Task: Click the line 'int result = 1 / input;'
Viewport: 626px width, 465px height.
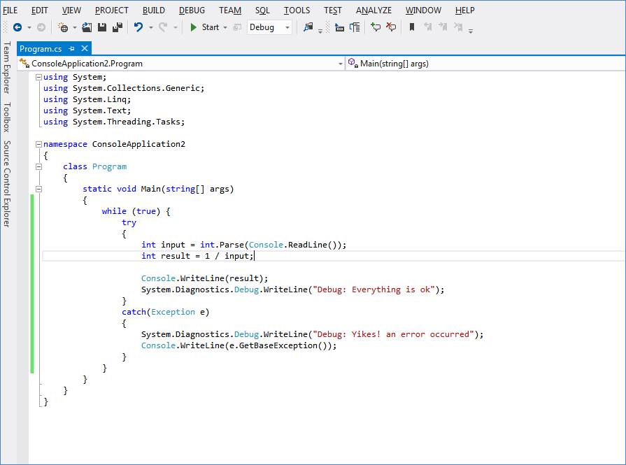Action: [x=197, y=256]
